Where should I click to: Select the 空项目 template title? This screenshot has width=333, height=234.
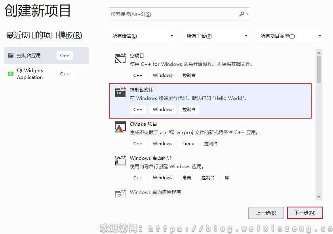click(x=137, y=56)
